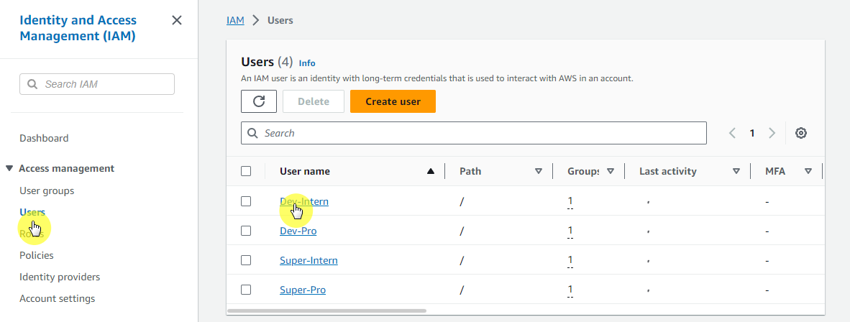Sort by Path column arrow

pyautogui.click(x=539, y=171)
